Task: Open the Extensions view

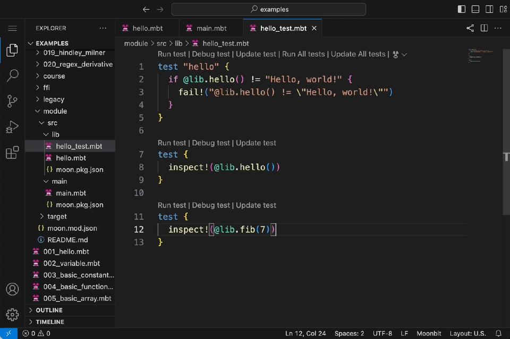Action: click(12, 153)
